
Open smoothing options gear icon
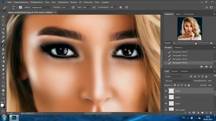point(121,7)
